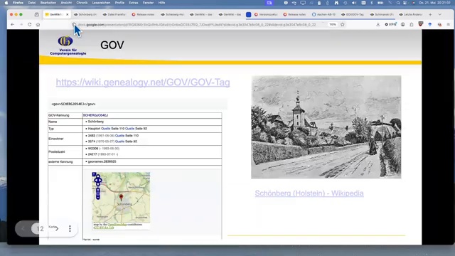Image resolution: width=455 pixels, height=256 pixels.
Task: Click the SCHERGJO54EJ GOV-Kennung link
Action: (x=95, y=115)
